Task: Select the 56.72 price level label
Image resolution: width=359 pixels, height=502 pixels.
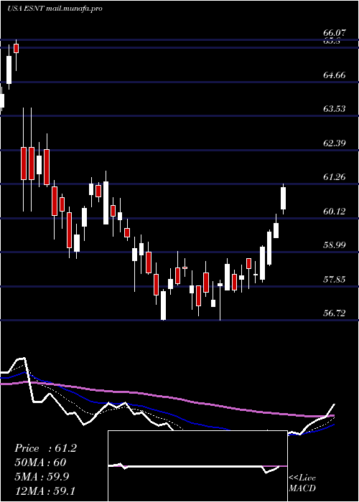Action: (x=335, y=313)
